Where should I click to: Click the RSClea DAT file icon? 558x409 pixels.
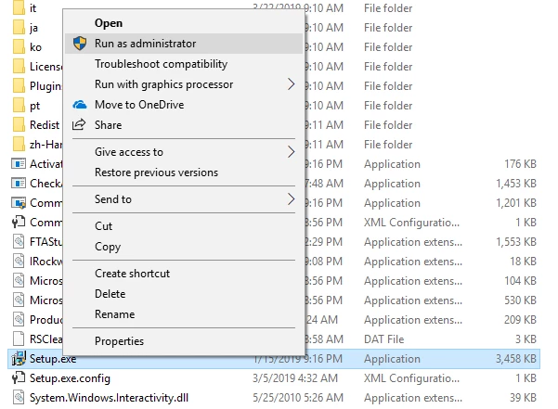(x=19, y=339)
